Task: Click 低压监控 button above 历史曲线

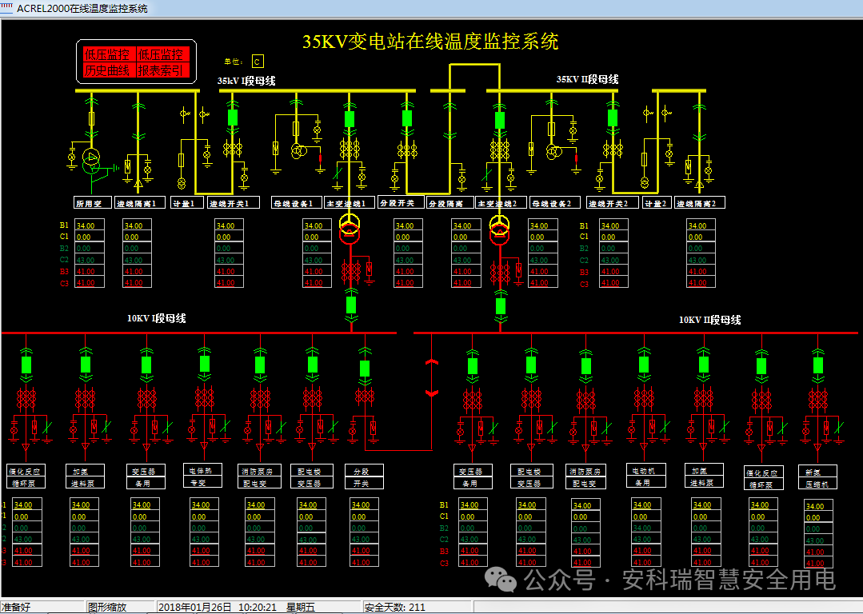Action: (107, 54)
